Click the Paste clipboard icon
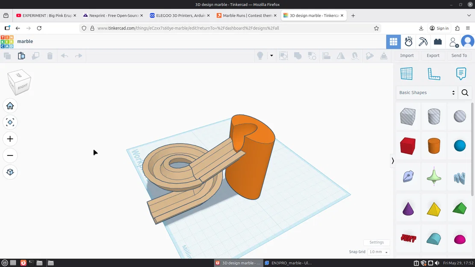Image resolution: width=475 pixels, height=267 pixels. 21,56
